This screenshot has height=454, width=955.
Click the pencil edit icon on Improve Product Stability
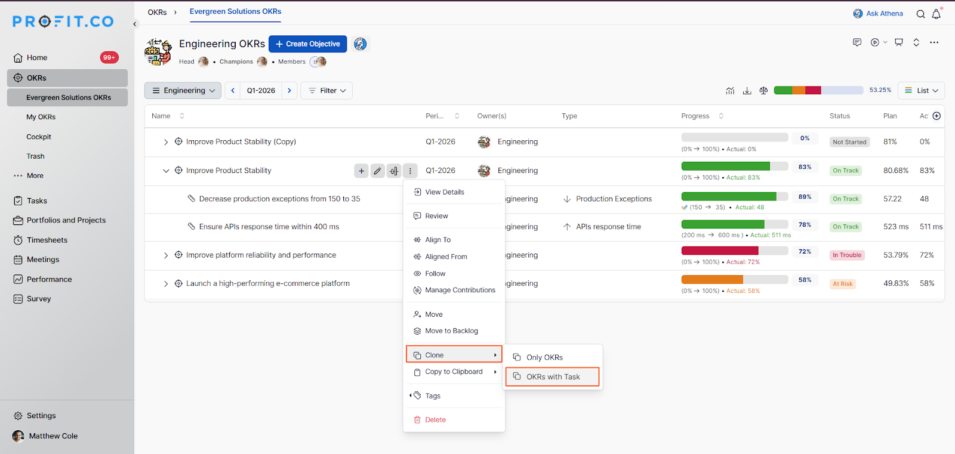[377, 171]
